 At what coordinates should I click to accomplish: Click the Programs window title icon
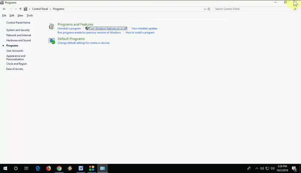2,3
